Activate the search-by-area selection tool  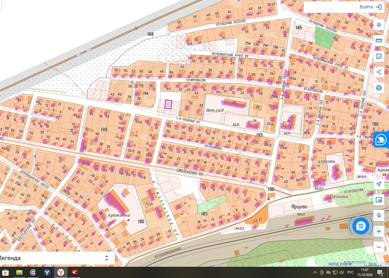379,56
